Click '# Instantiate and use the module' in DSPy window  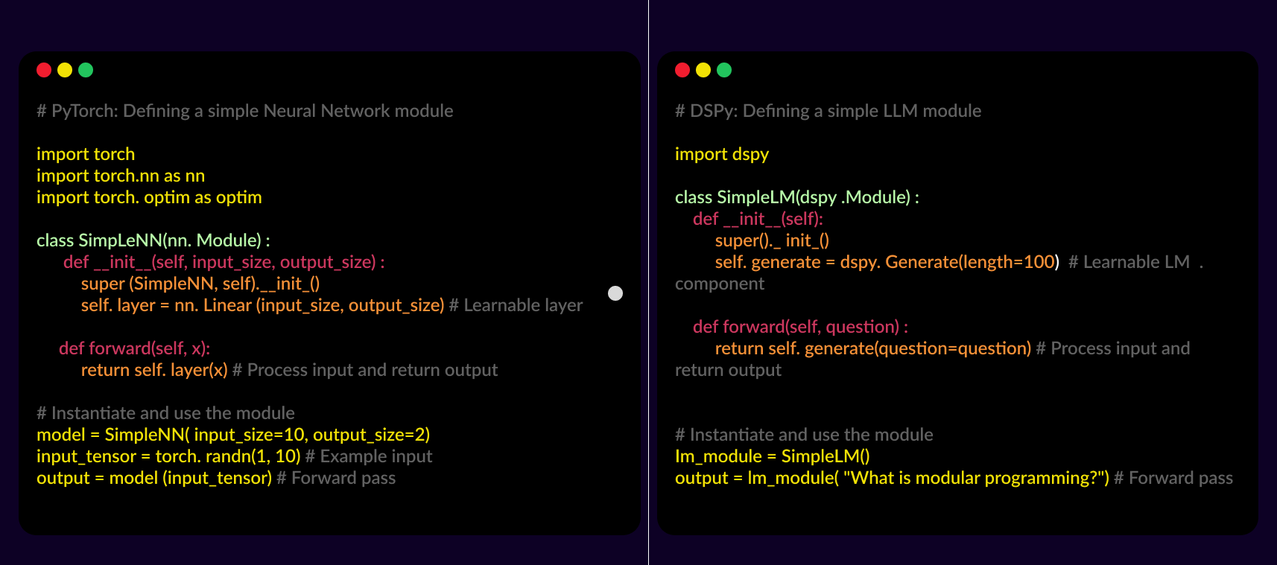[804, 435]
